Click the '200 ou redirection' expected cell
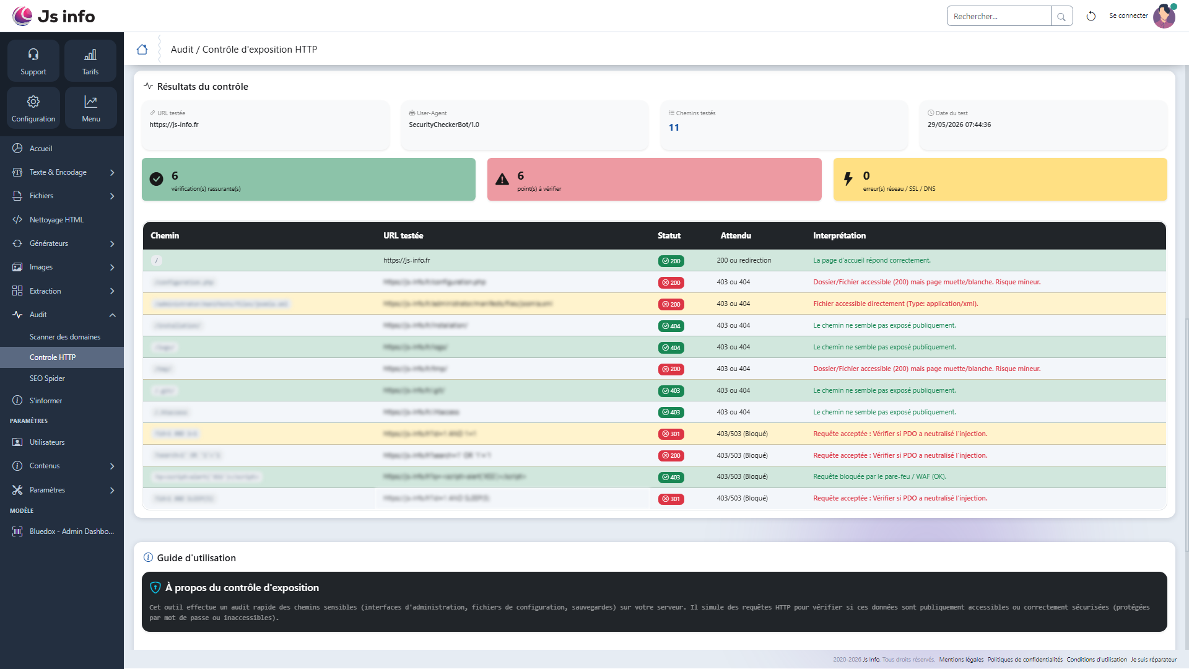 click(744, 261)
